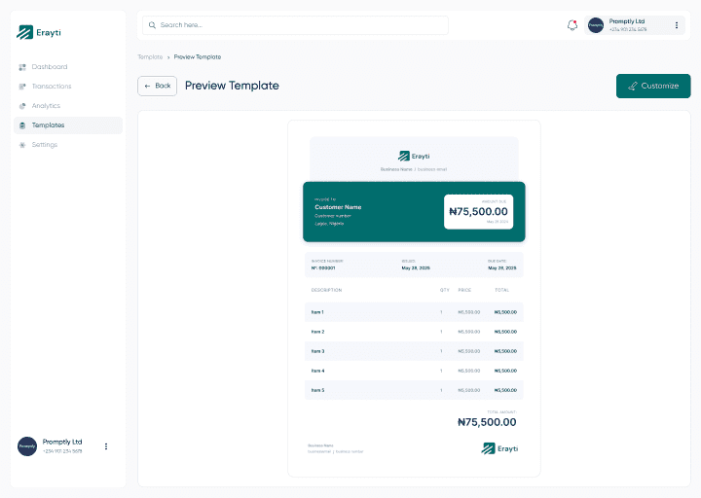Screen dimensions: 701x498
Task: Open the Transactions menu item
Action: [51, 87]
